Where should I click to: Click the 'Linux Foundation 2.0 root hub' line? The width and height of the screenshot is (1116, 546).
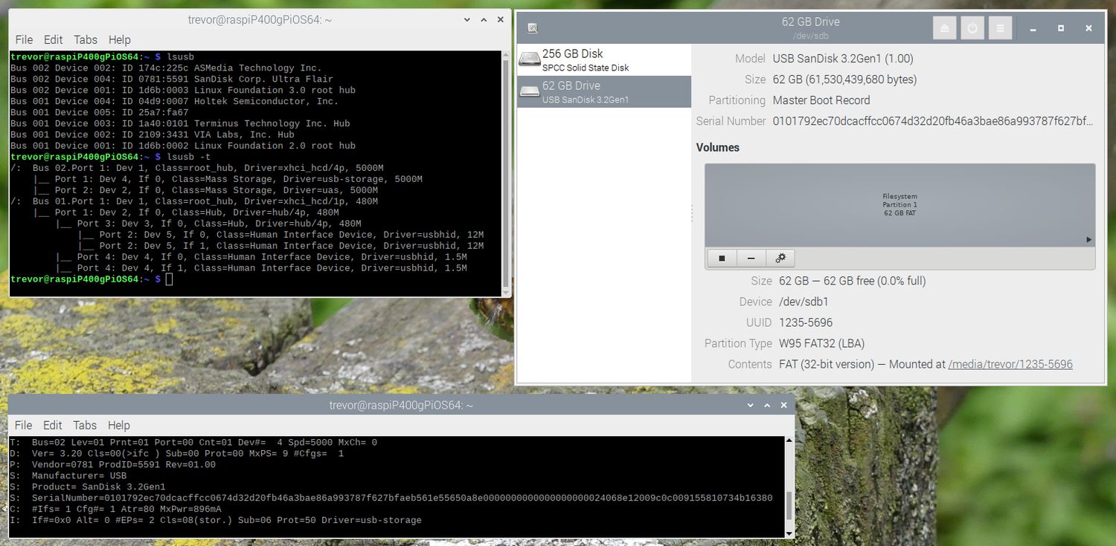[183, 146]
